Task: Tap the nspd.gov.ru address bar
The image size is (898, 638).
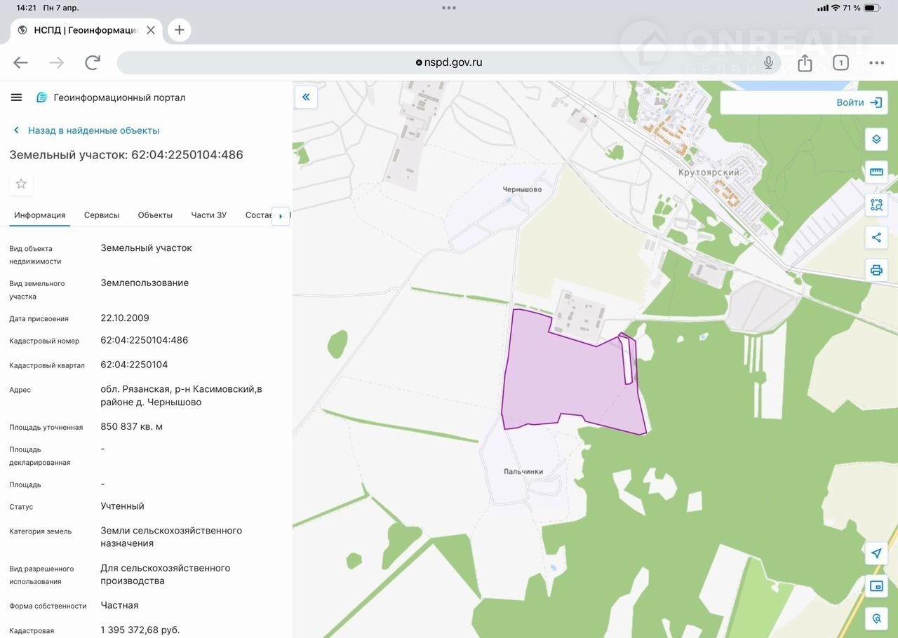Action: point(449,62)
